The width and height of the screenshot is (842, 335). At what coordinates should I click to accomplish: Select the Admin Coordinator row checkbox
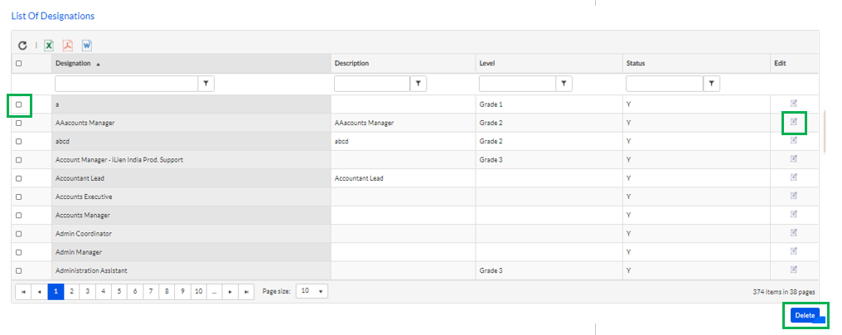(19, 234)
